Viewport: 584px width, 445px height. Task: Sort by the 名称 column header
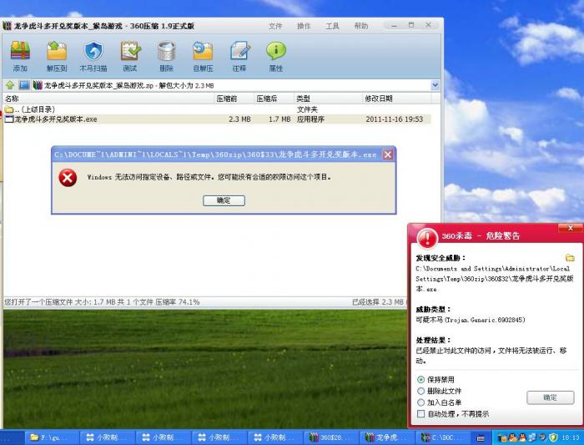click(x=108, y=99)
